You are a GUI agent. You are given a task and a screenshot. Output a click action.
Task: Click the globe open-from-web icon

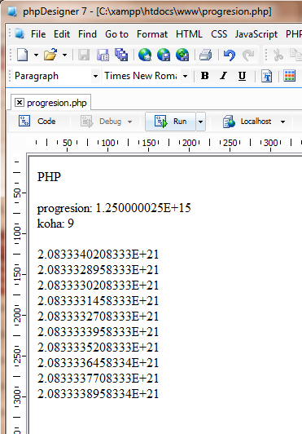tap(145, 55)
